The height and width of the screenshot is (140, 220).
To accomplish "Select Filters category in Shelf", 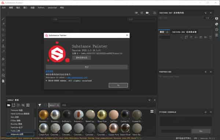I will click(x=15, y=121).
